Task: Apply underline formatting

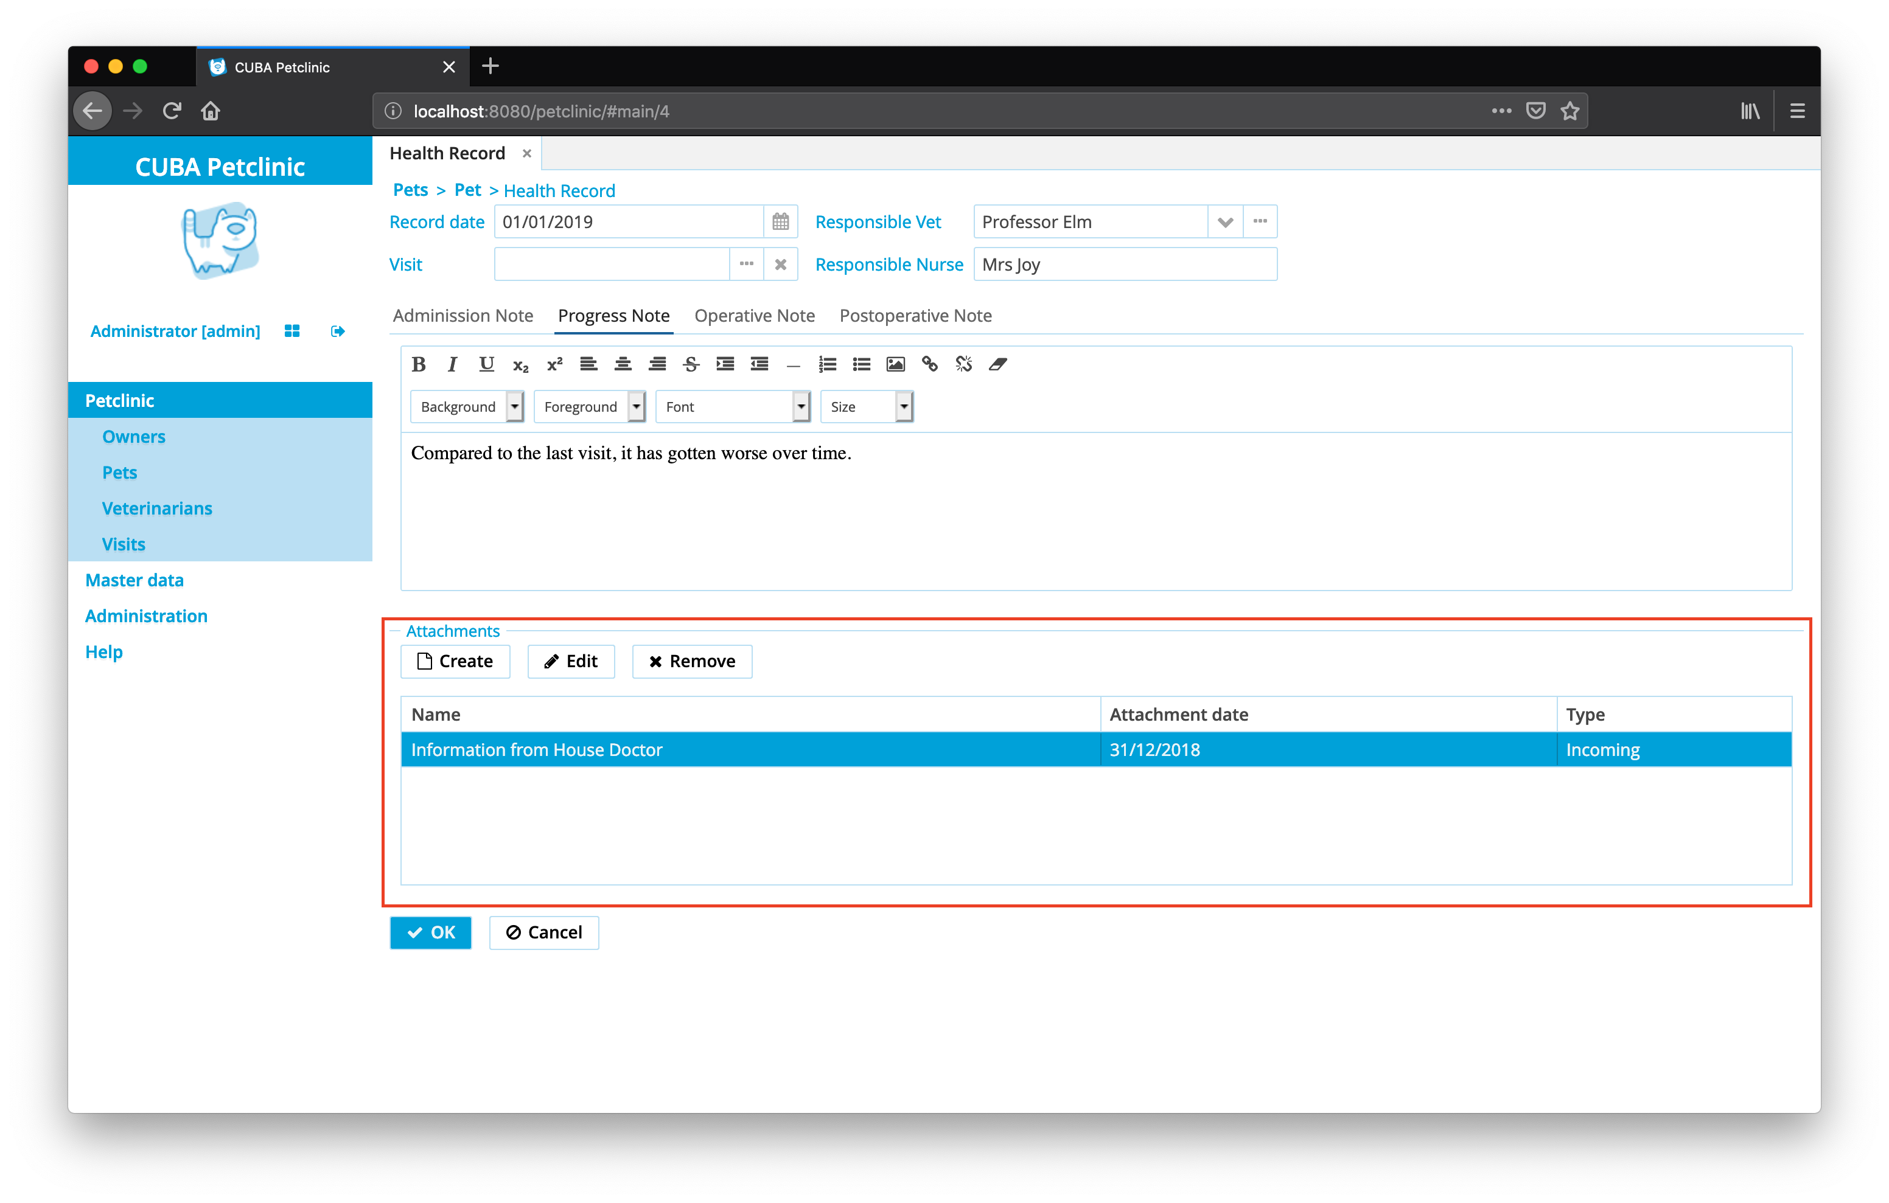Action: 486,364
